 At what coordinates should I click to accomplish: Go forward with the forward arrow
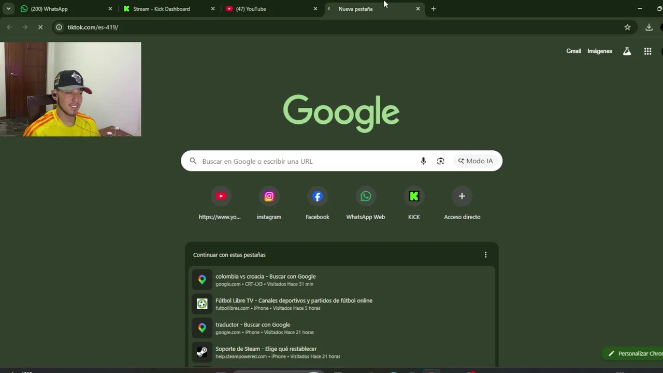25,27
